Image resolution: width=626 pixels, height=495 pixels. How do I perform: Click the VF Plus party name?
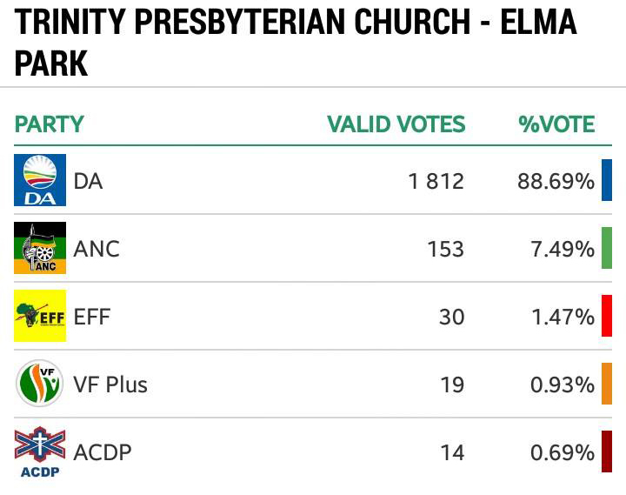(x=110, y=385)
